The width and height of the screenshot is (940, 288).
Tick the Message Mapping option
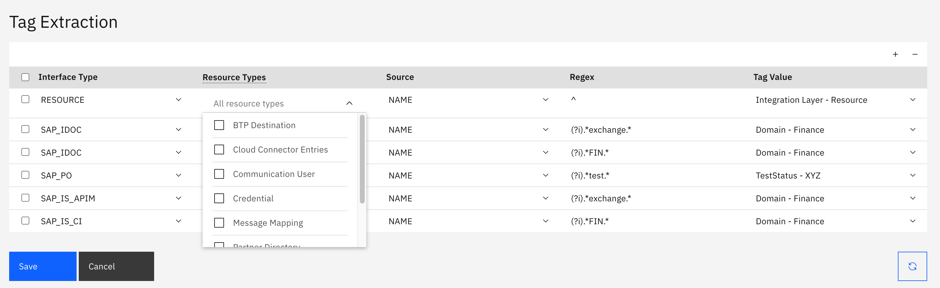pyautogui.click(x=219, y=223)
